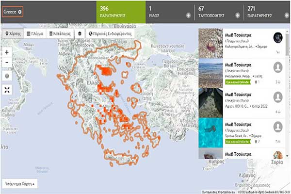This screenshot has width=291, height=194.
Task: Zoom out of the map
Action: [7, 63]
